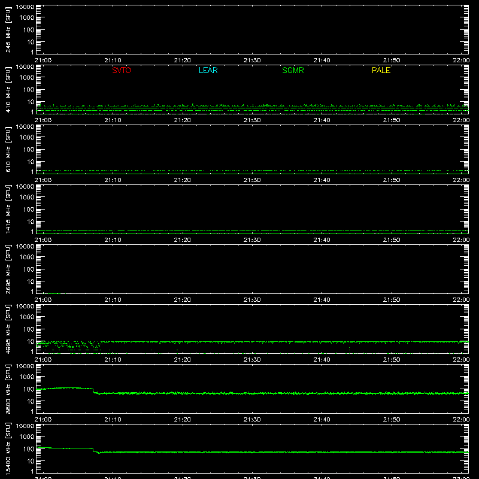Click 21:20 label under the 4995 MHz panel
The image size is (479, 479).
[183, 360]
